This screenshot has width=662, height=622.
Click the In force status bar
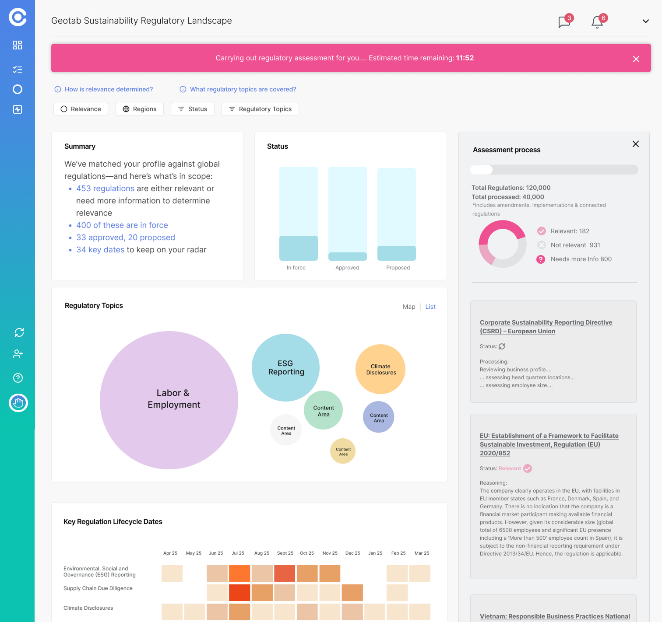299,213
